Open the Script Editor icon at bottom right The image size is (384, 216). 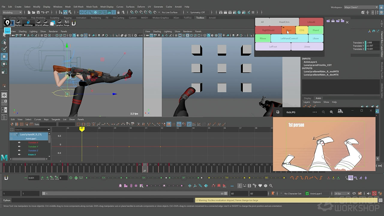click(x=381, y=200)
